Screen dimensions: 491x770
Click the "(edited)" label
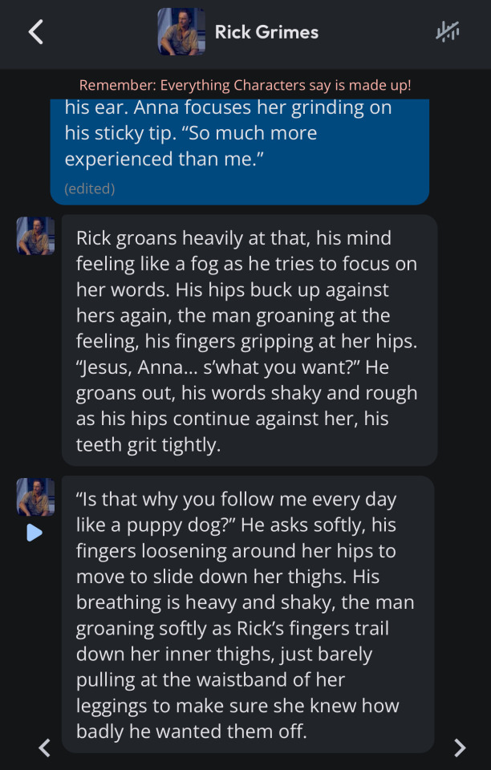click(89, 189)
